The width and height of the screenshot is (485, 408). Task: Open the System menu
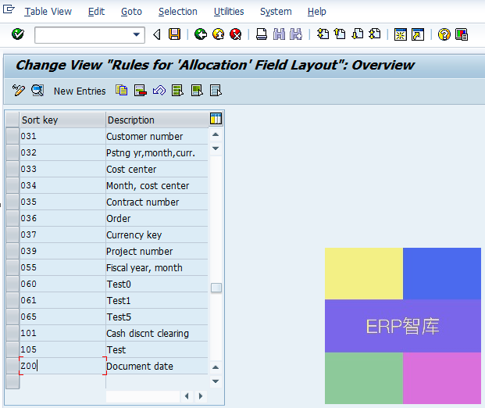tap(276, 12)
